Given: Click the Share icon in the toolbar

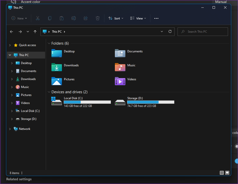Looking at the screenshot, I should coord(86,18).
